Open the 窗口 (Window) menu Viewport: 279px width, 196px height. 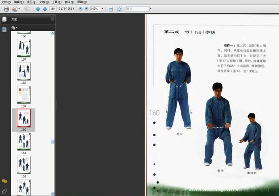click(69, 2)
